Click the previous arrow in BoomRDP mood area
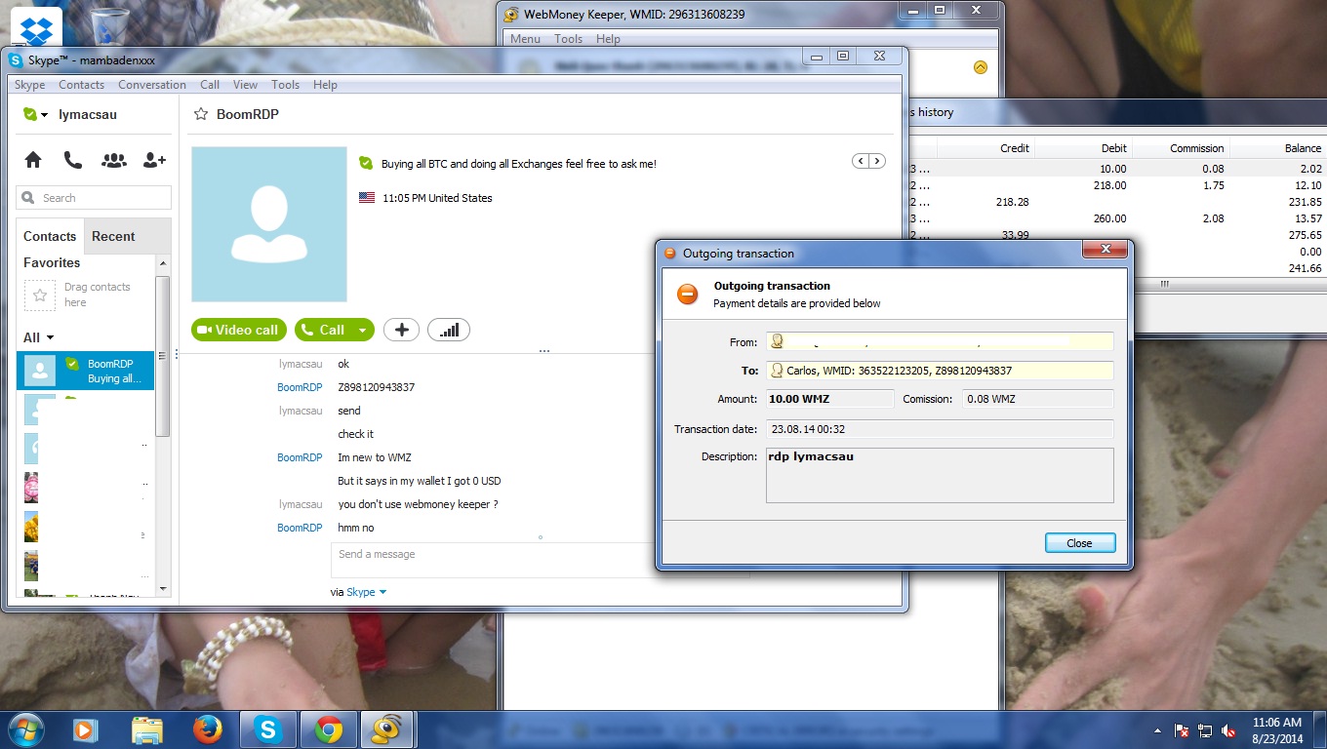 click(x=861, y=161)
